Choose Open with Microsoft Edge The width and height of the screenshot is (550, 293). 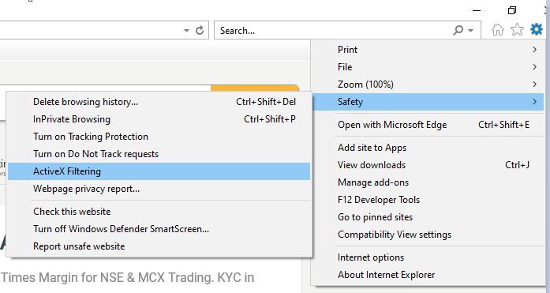pos(428,125)
